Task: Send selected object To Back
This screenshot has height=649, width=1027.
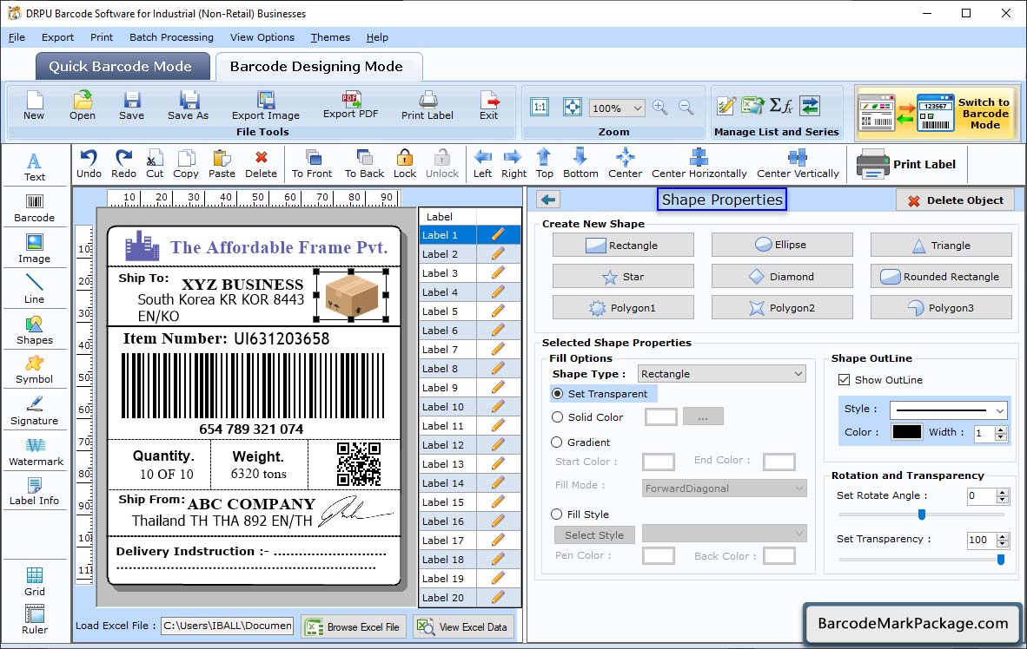Action: point(364,164)
